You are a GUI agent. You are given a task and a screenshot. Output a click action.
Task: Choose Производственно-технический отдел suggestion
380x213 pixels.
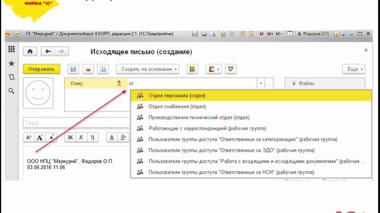pos(251,117)
